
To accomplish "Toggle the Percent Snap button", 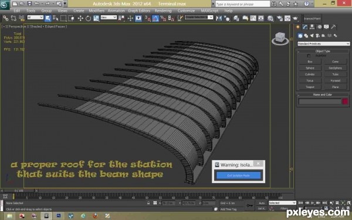I will tap(163, 18).
